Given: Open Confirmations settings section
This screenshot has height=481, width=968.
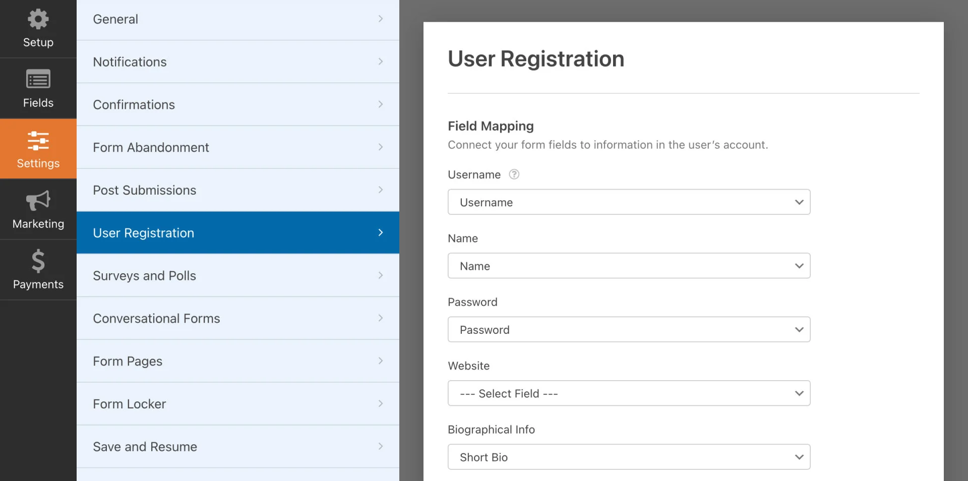Looking at the screenshot, I should click(134, 105).
